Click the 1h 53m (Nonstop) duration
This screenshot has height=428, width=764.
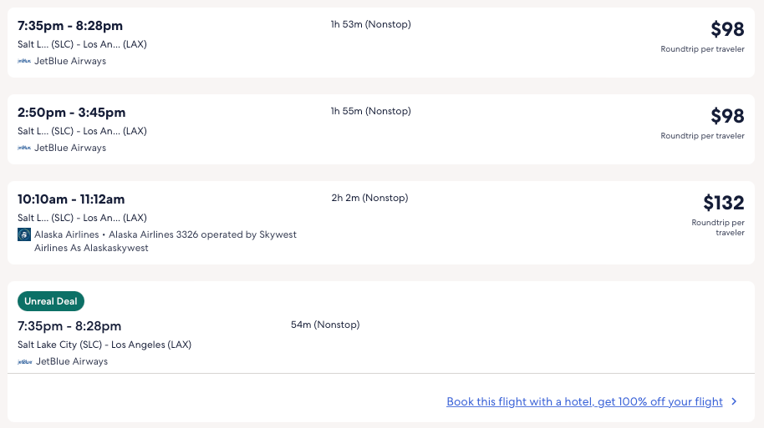[370, 24]
